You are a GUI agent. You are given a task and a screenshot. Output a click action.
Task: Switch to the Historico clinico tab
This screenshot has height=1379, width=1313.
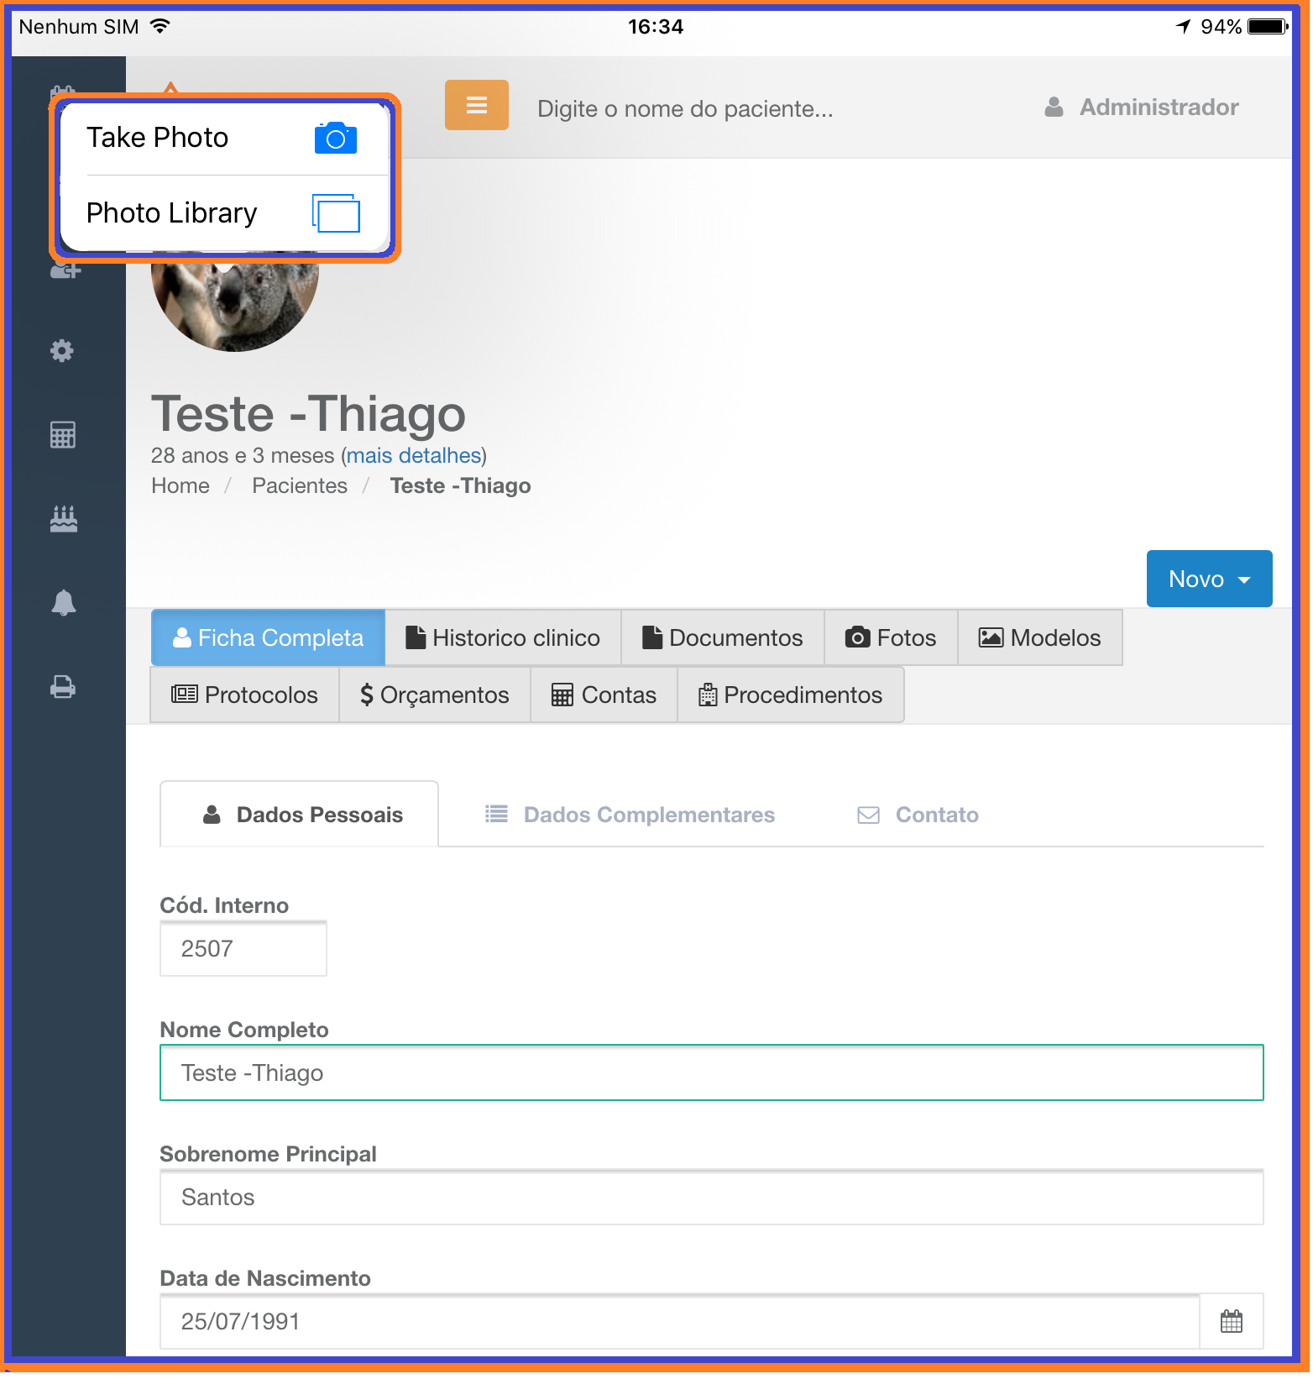503,638
